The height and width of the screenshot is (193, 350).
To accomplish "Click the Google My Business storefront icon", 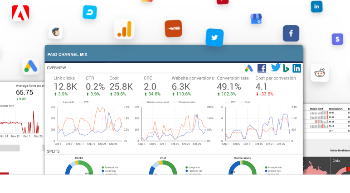I will click(257, 19).
